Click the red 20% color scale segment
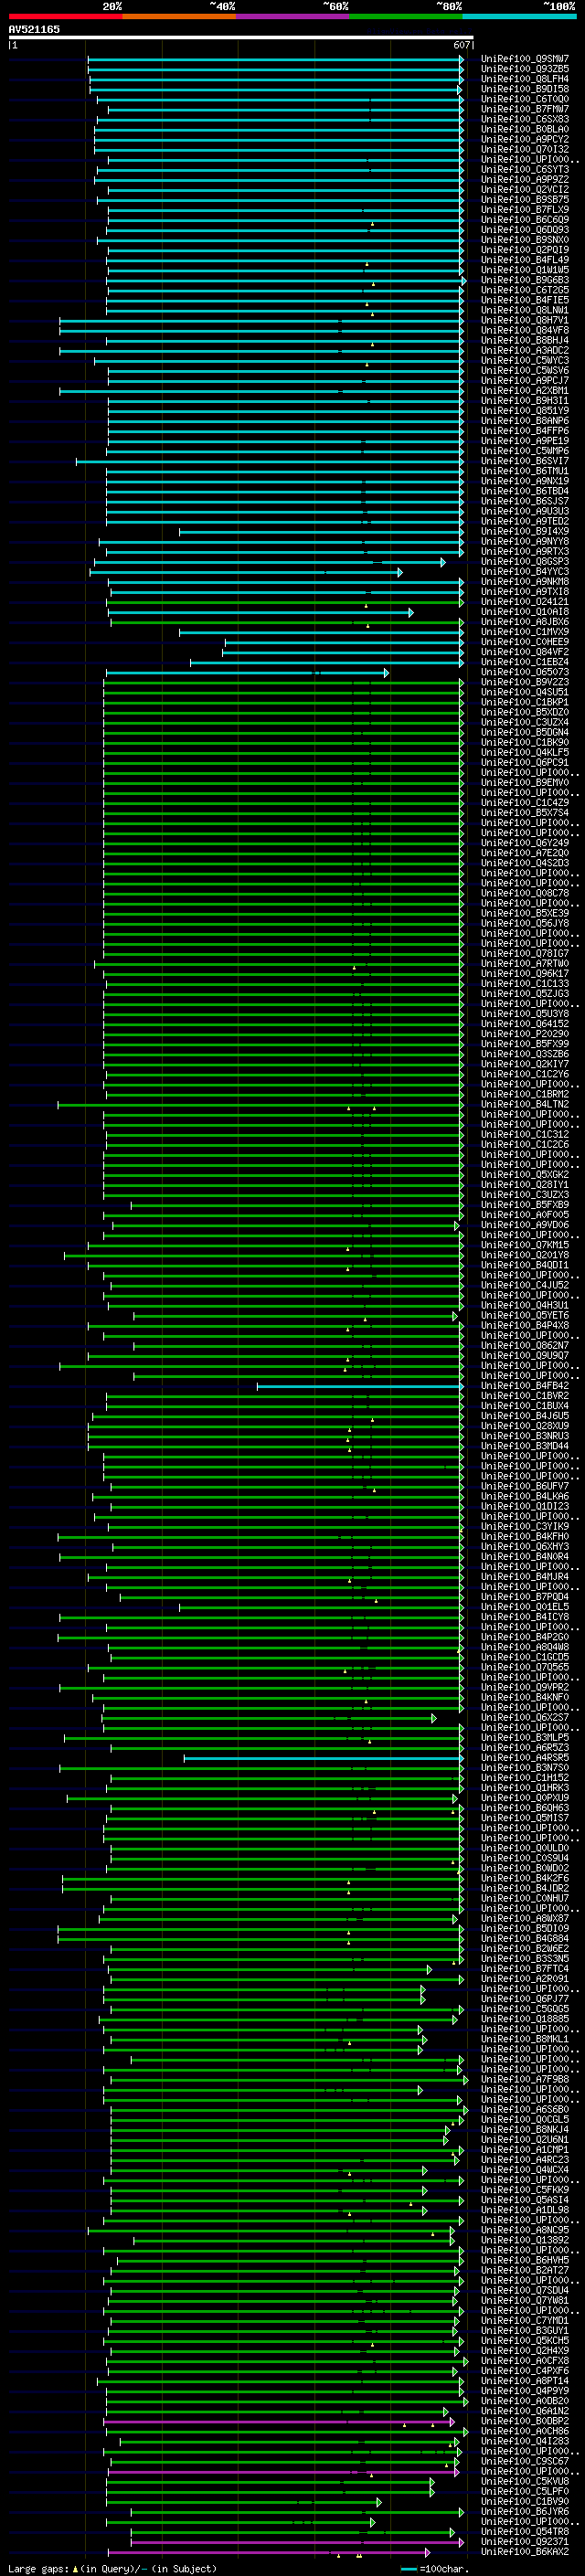This screenshot has height=2576, width=585. click(x=65, y=16)
